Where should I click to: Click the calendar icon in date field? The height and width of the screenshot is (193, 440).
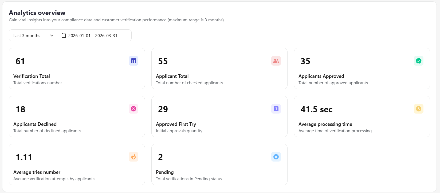64,35
